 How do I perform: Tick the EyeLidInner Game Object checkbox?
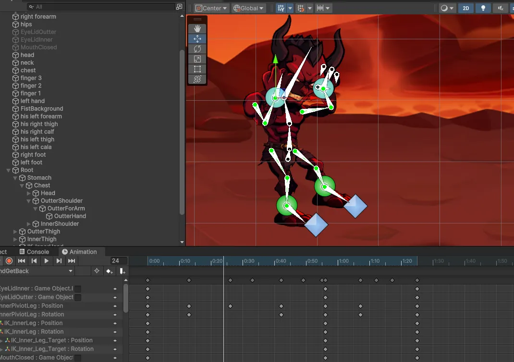coord(78,289)
